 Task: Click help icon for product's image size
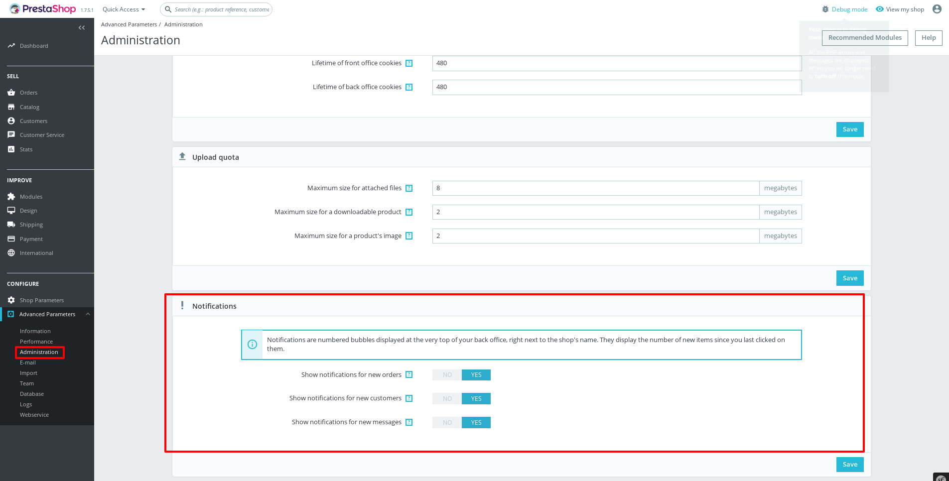409,236
